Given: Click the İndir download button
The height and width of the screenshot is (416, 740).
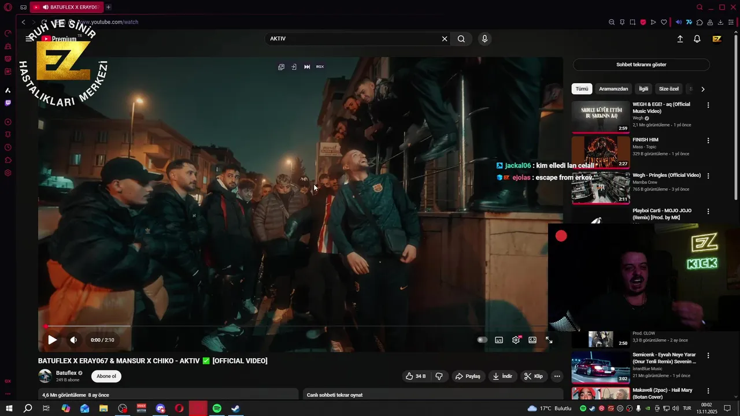Looking at the screenshot, I should tap(502, 376).
